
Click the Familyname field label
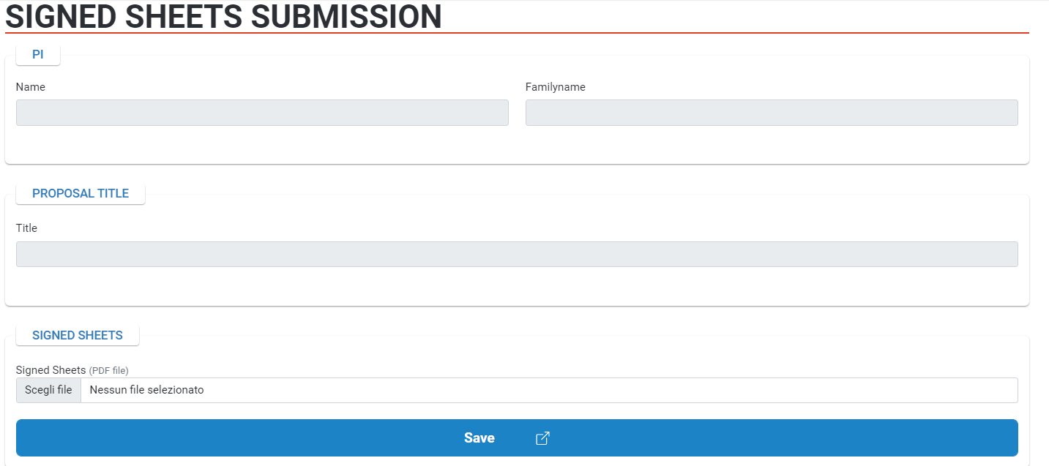click(x=556, y=86)
